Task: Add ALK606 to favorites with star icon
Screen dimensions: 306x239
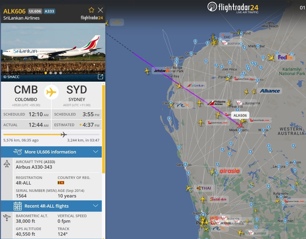Action: pos(91,10)
